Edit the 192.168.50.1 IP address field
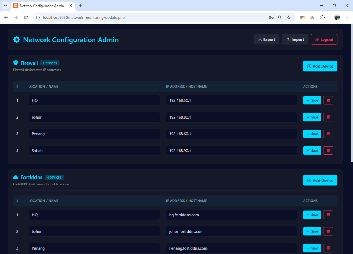Screen dimensions: 353x254 tap(231, 100)
